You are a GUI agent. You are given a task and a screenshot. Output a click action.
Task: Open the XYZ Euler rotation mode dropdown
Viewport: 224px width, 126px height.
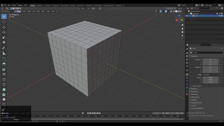coord(210,75)
